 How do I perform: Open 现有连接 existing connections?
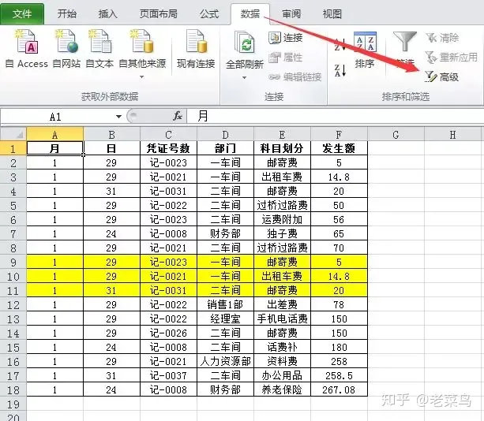pos(195,49)
